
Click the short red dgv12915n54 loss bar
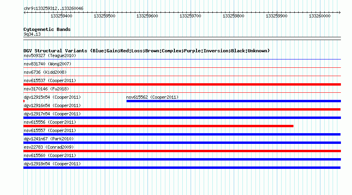24,101
